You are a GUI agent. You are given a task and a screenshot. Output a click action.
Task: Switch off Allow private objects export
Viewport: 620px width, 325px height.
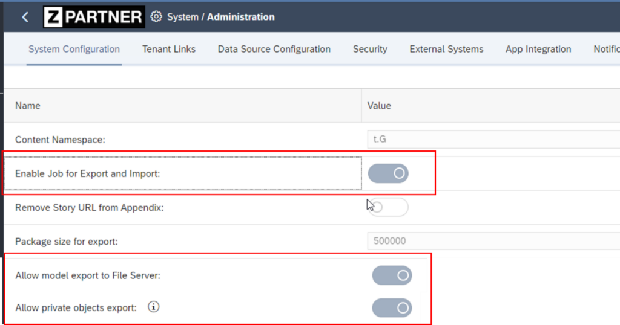click(x=392, y=307)
